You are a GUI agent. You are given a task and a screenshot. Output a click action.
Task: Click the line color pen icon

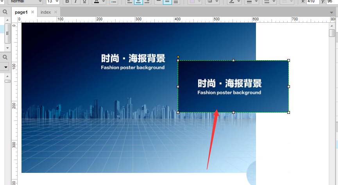[x=232, y=2]
